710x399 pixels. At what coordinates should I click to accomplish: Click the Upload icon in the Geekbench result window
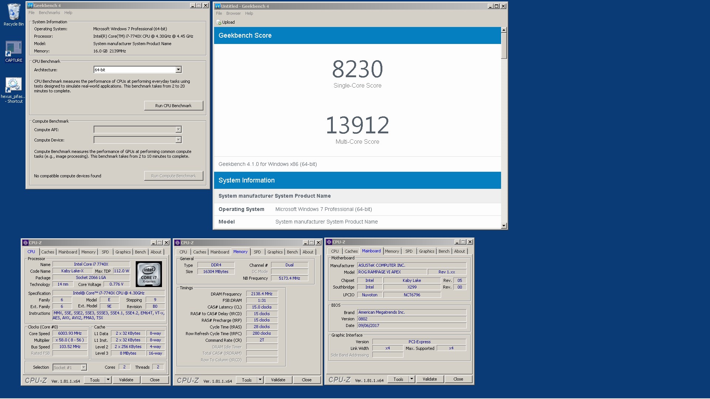[219, 22]
